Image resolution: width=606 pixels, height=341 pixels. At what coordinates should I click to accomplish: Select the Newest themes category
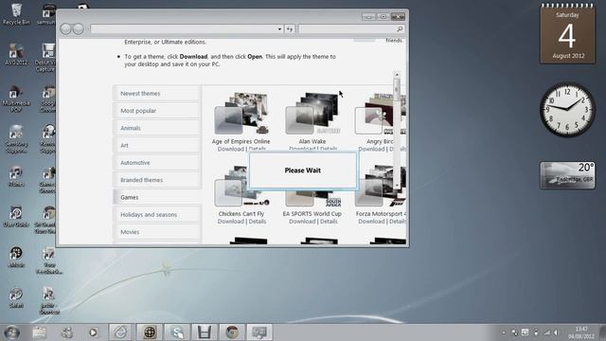coord(157,94)
